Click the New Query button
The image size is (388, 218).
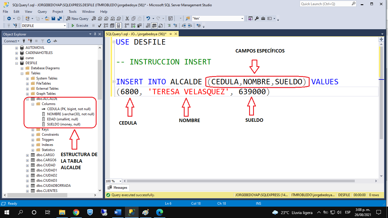click(x=78, y=18)
